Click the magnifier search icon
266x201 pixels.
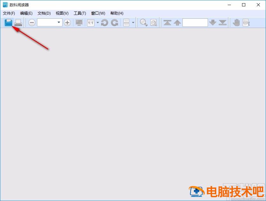[x=144, y=23]
